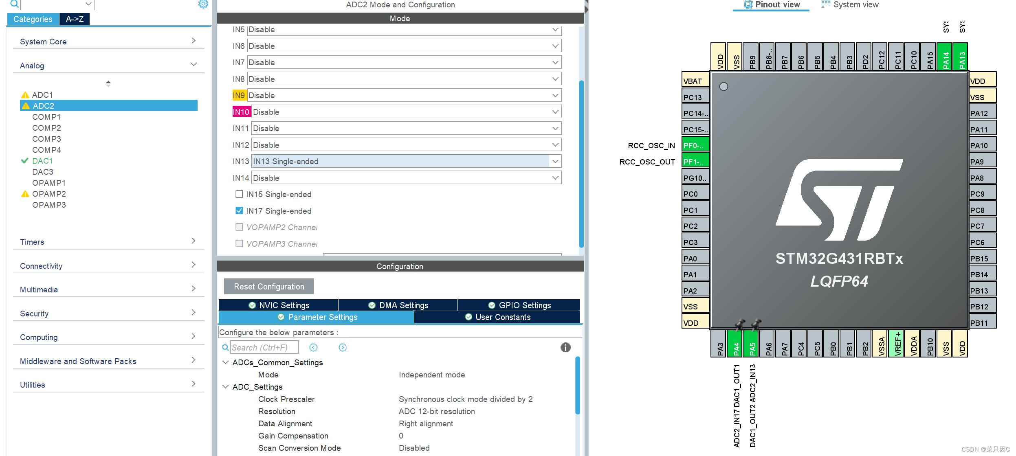
Task: Click the parameter search input field
Action: pos(264,347)
